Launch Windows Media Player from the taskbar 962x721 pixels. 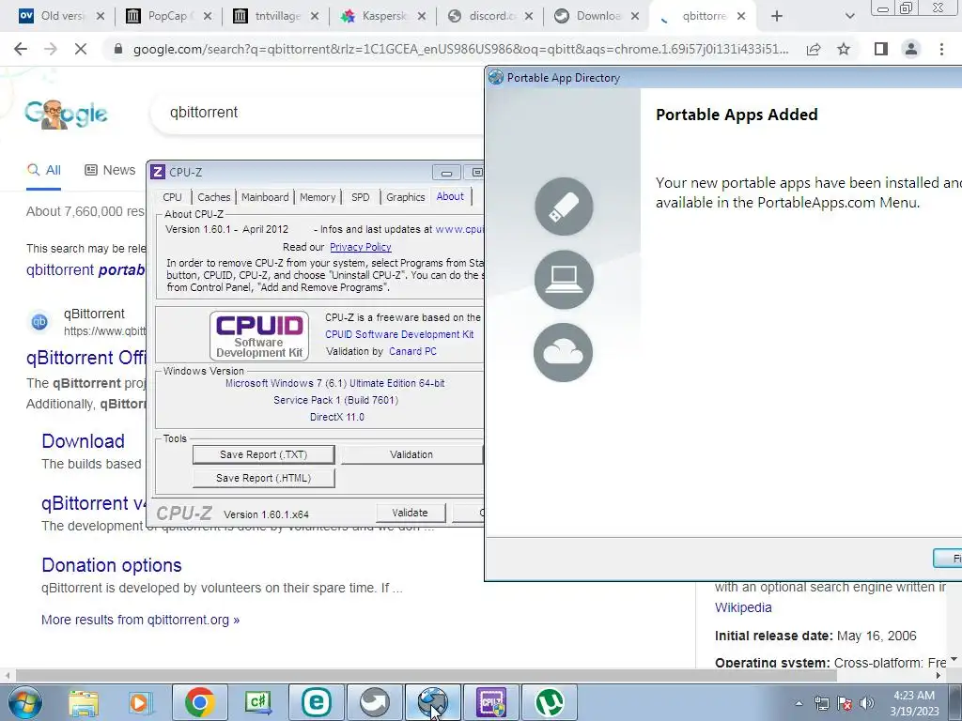tap(140, 702)
